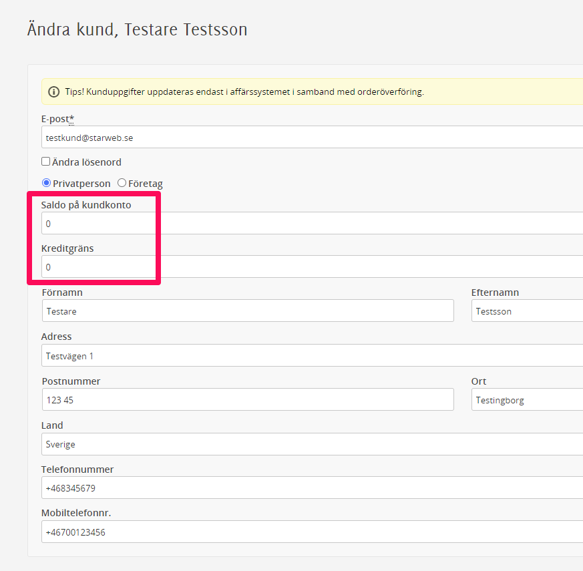Focus the E-post input field

[x=312, y=137]
